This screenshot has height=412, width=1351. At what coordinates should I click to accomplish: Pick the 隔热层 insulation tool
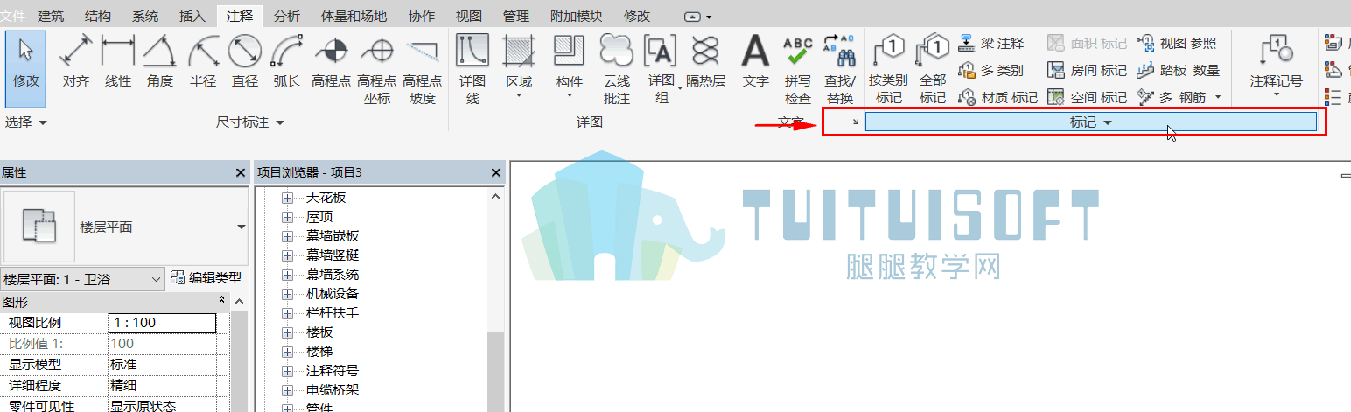pyautogui.click(x=705, y=63)
